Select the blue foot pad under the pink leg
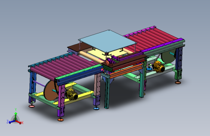 click(96, 108)
